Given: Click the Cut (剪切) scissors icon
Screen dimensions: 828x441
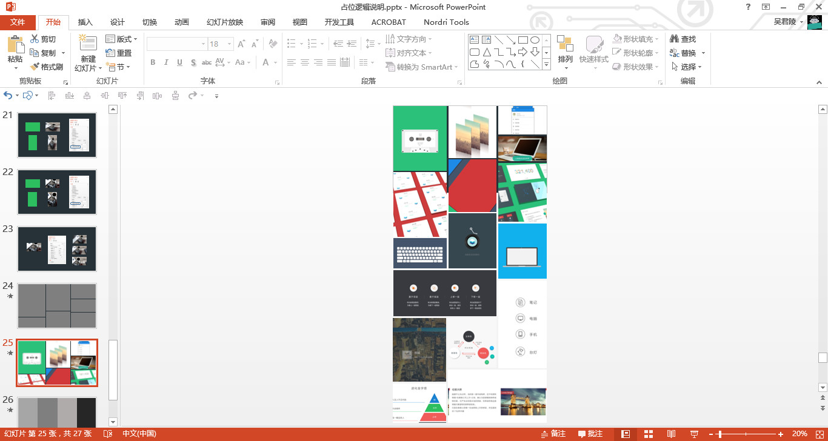Looking at the screenshot, I should (35, 39).
